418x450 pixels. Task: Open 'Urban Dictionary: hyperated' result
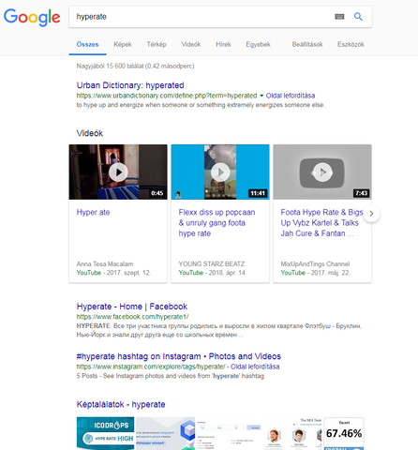click(130, 85)
